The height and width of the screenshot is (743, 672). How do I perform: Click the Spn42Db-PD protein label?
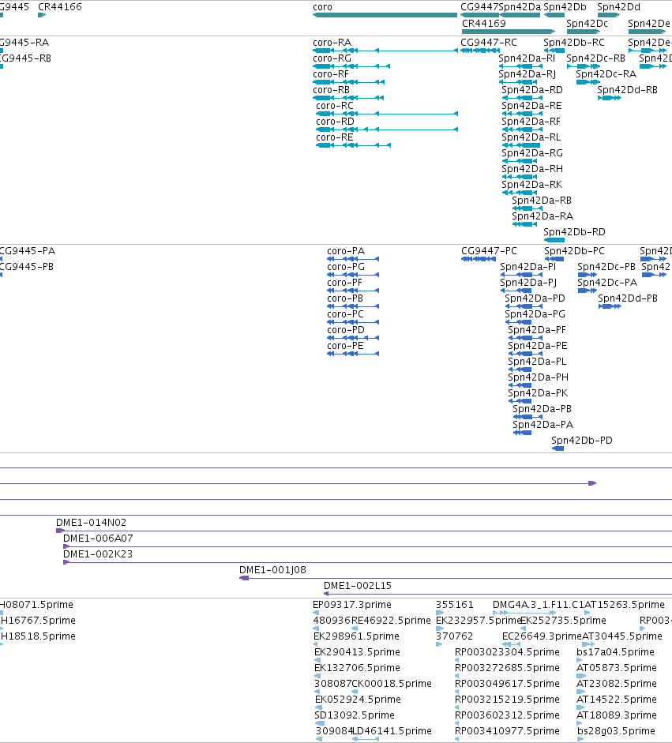point(581,441)
